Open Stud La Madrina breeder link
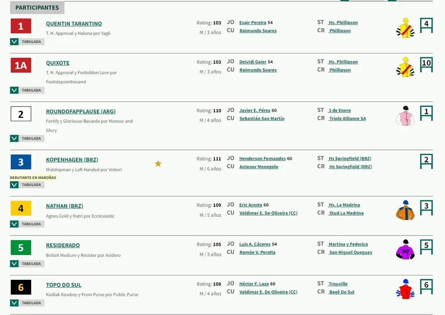 (x=346, y=213)
